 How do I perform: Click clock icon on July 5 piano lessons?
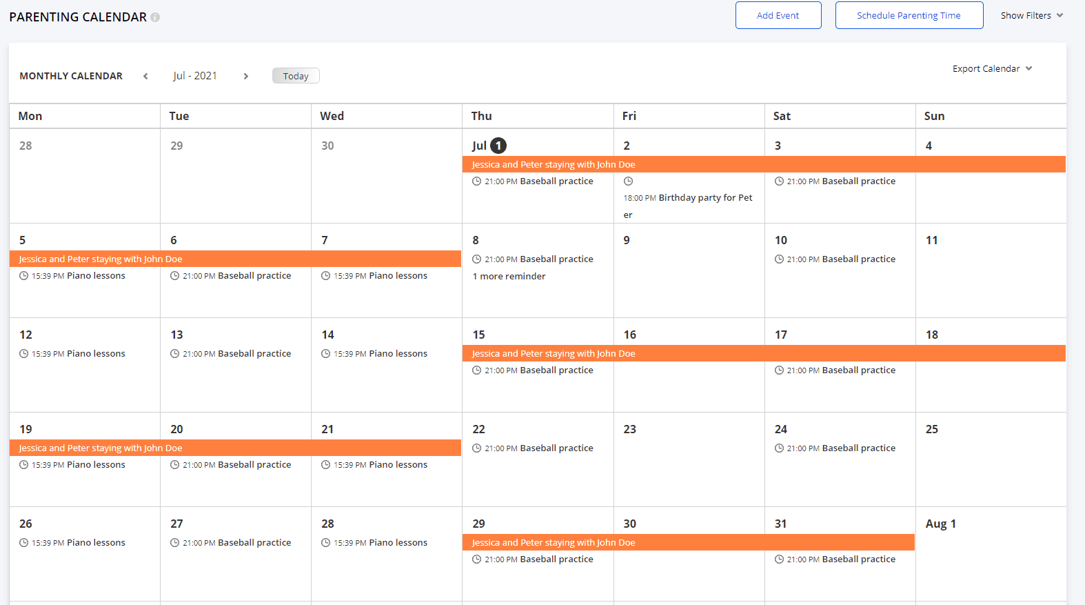pos(23,276)
